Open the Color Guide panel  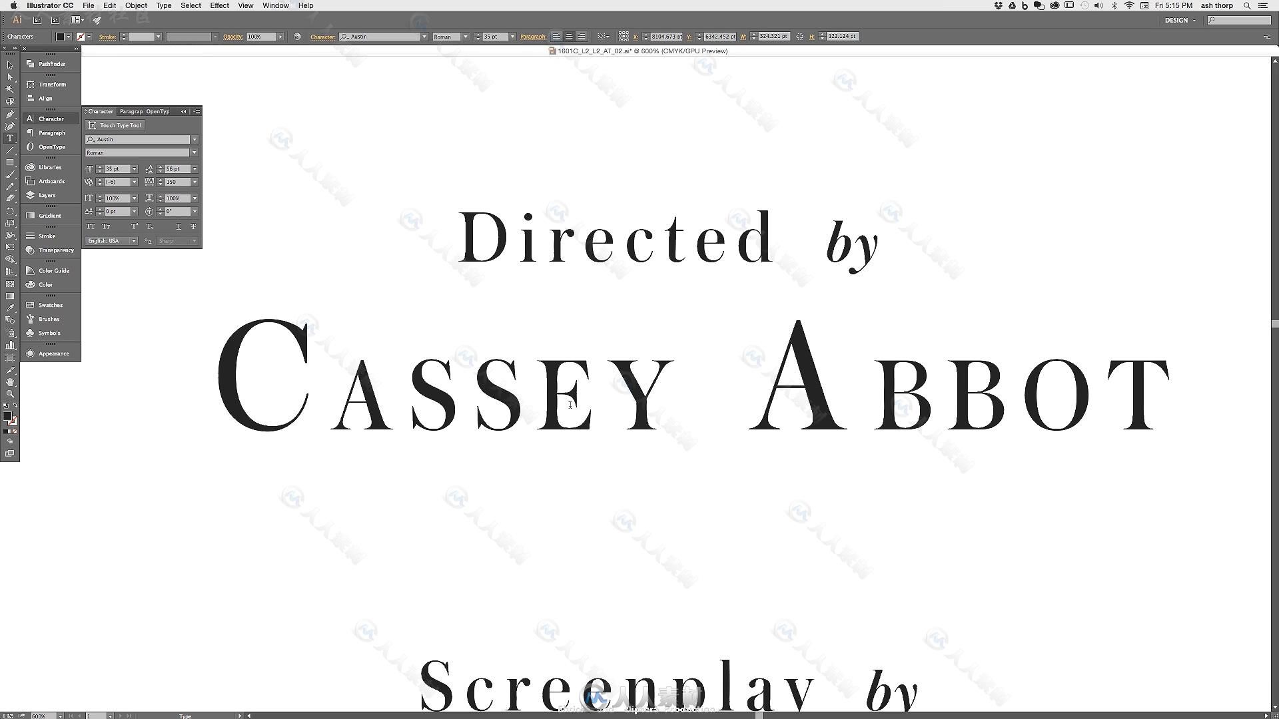coord(51,271)
